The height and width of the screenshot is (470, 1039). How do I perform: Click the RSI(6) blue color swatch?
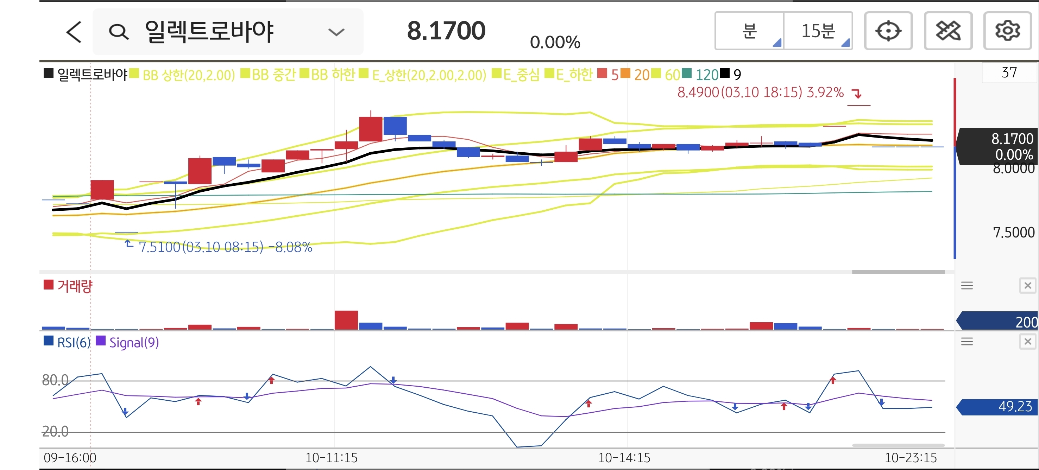49,341
